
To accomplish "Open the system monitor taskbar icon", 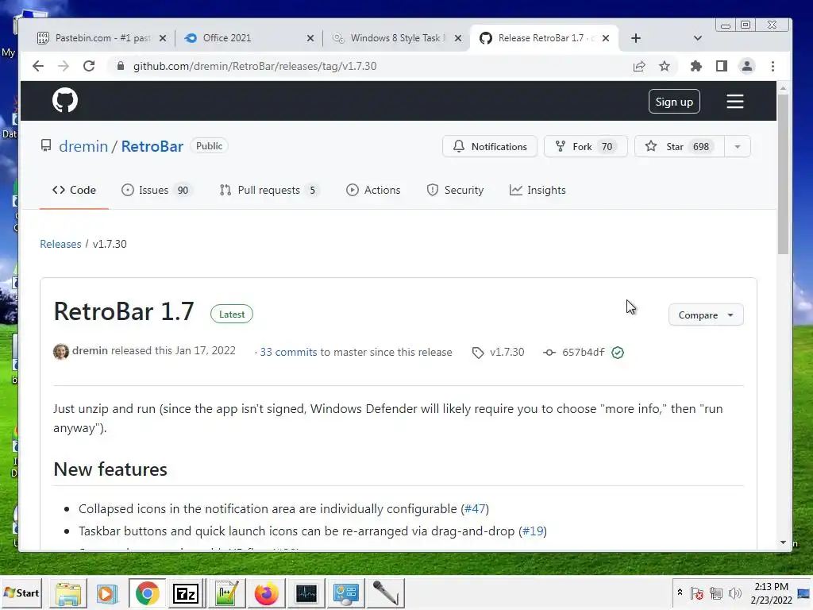I will coord(306,593).
